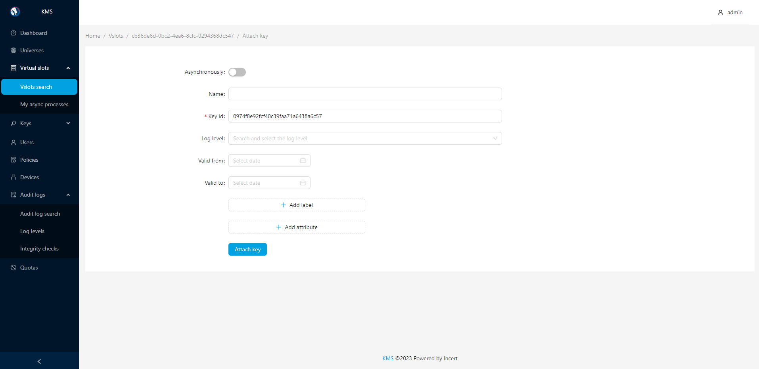Image resolution: width=759 pixels, height=369 pixels.
Task: Collapse the Audit logs menu chevron
Action: point(68,195)
